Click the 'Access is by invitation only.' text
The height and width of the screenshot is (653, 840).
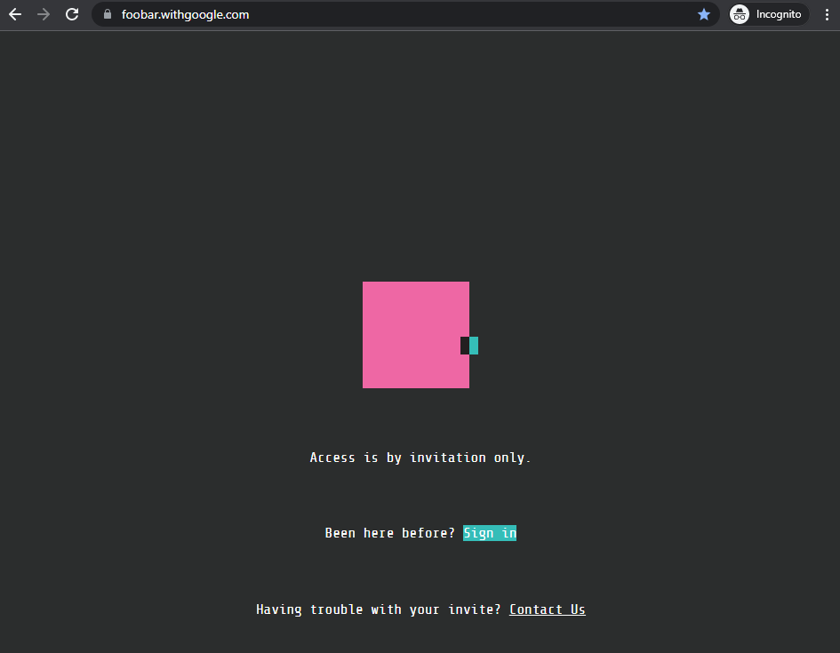[420, 458]
